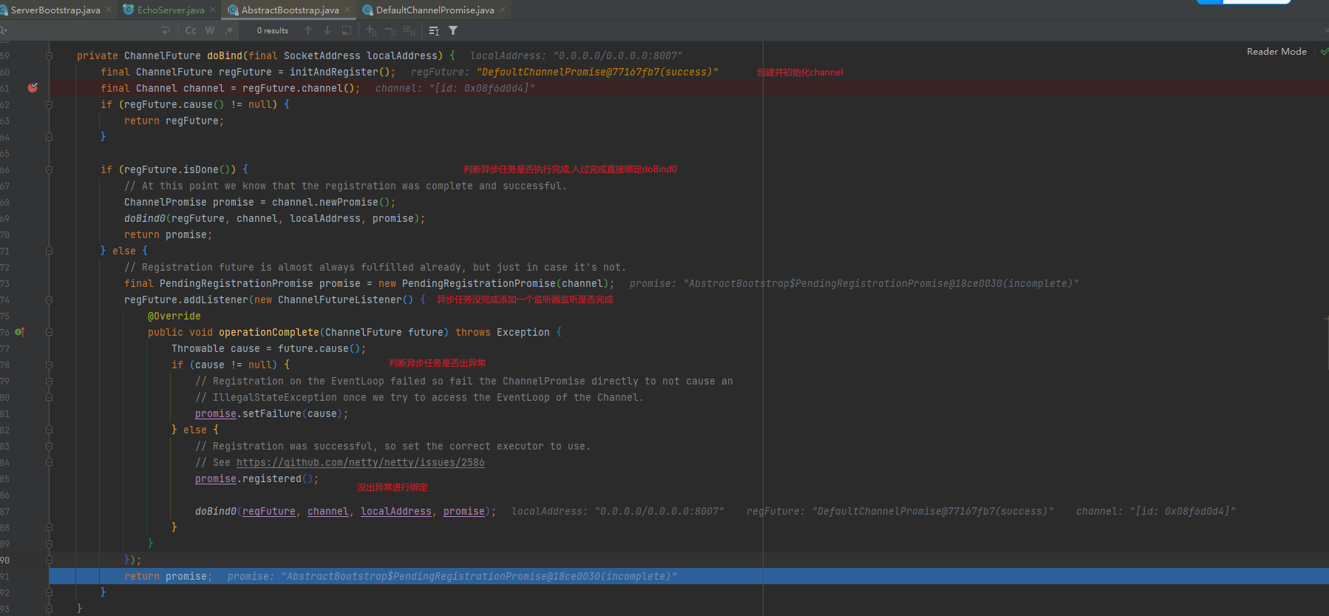The width and height of the screenshot is (1329, 616).
Task: Open search results in find window
Action: [x=347, y=30]
